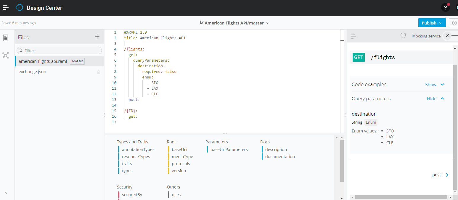Click inside the Filter files field
This screenshot has width=458, height=200.
coord(59,50)
